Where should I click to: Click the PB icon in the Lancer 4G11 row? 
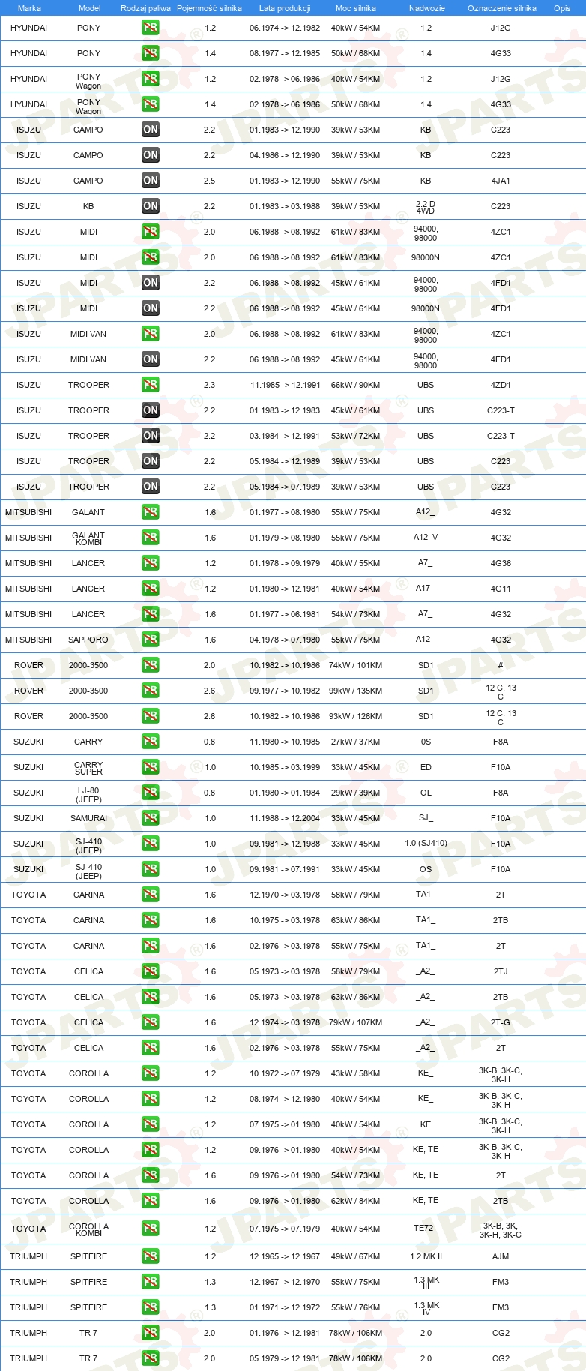[x=151, y=589]
